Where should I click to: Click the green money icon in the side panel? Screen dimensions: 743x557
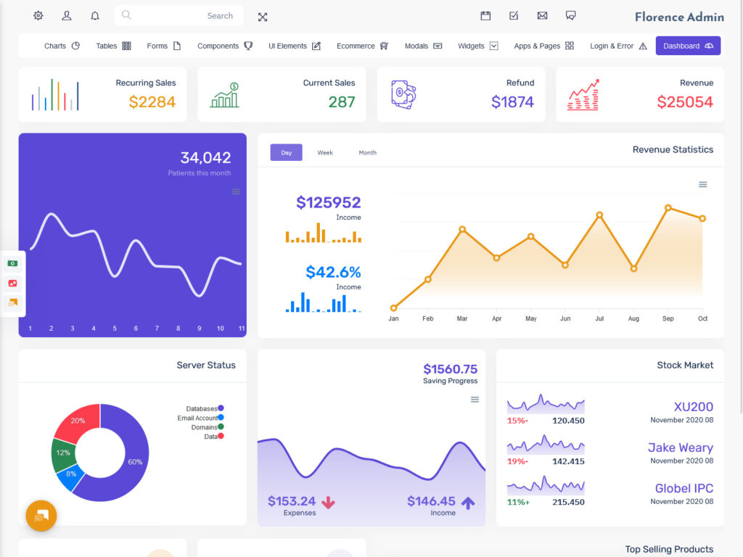coord(12,263)
